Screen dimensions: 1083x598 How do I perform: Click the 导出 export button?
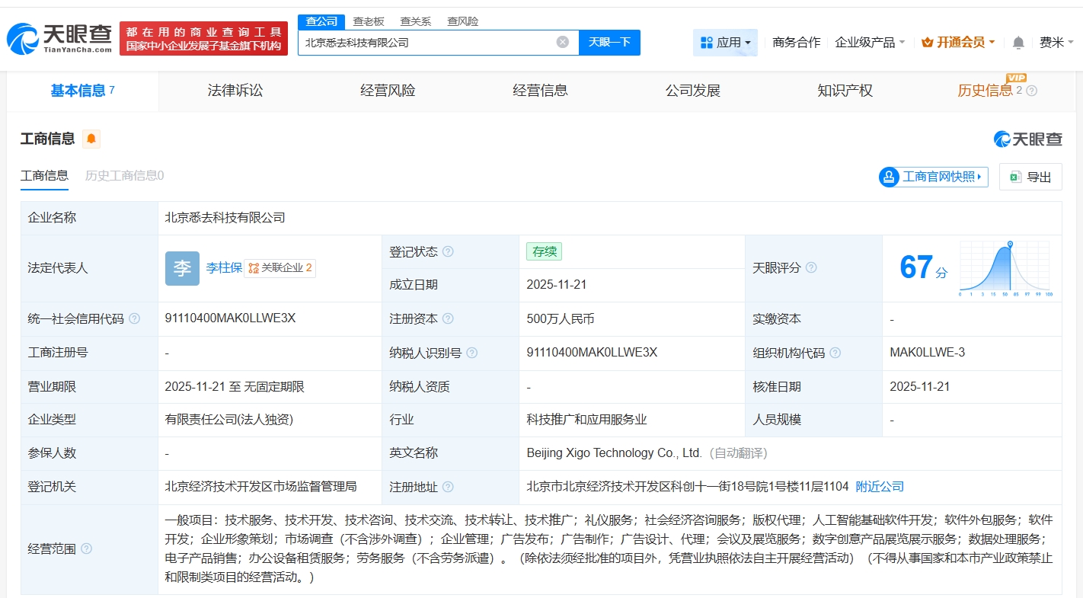point(1030,177)
